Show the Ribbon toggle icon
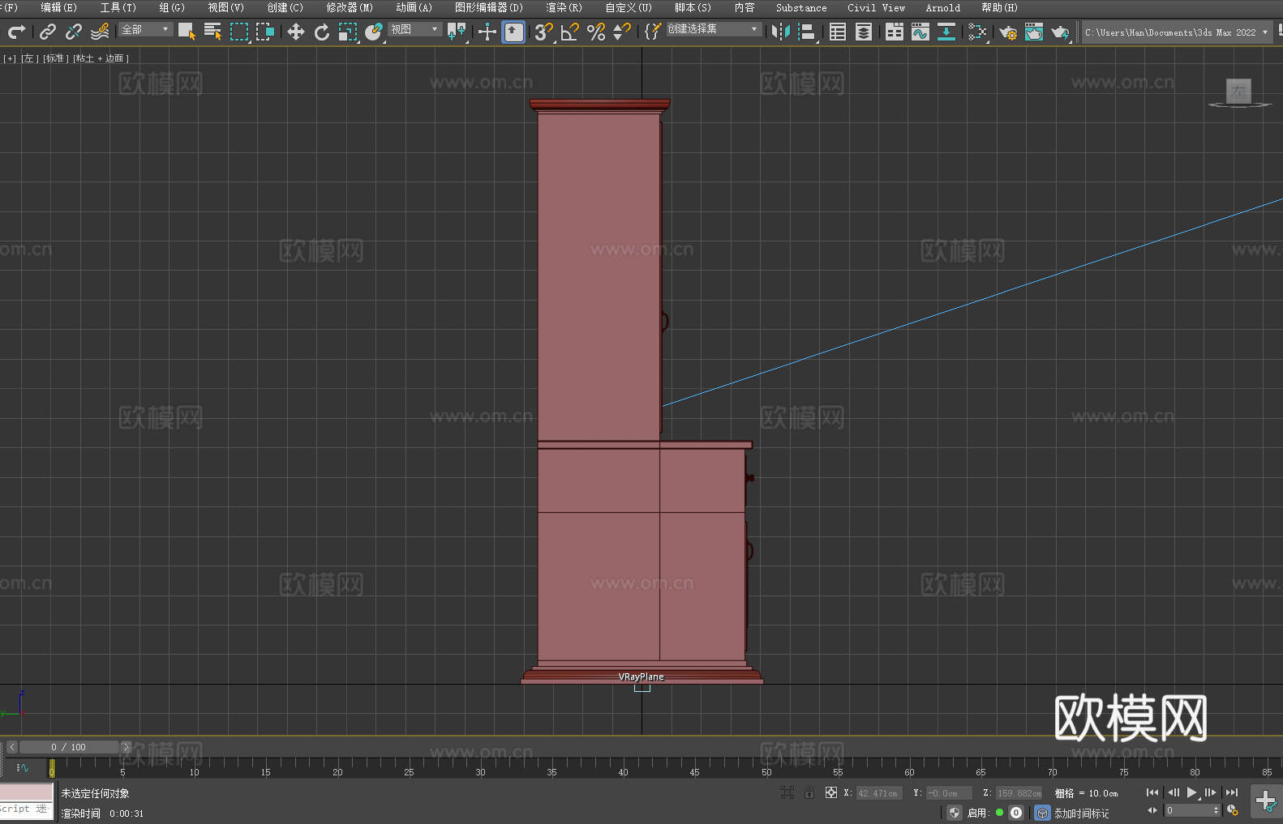The height and width of the screenshot is (824, 1283). click(x=894, y=32)
